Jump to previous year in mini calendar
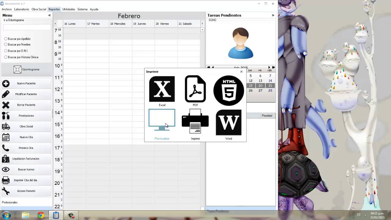The height and width of the screenshot is (220, 391). pos(208,68)
